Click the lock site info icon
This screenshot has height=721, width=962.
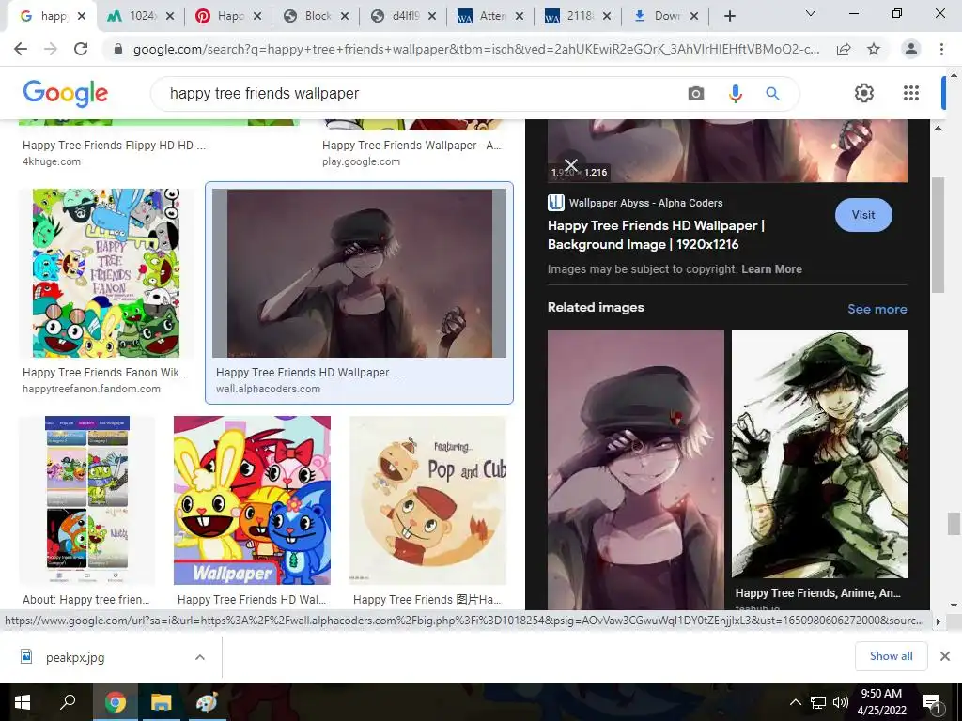pos(118,49)
